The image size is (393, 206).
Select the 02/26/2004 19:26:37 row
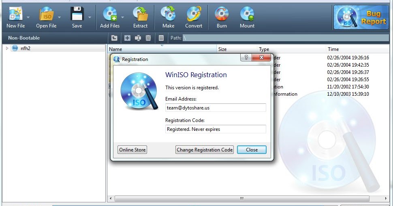(348, 72)
